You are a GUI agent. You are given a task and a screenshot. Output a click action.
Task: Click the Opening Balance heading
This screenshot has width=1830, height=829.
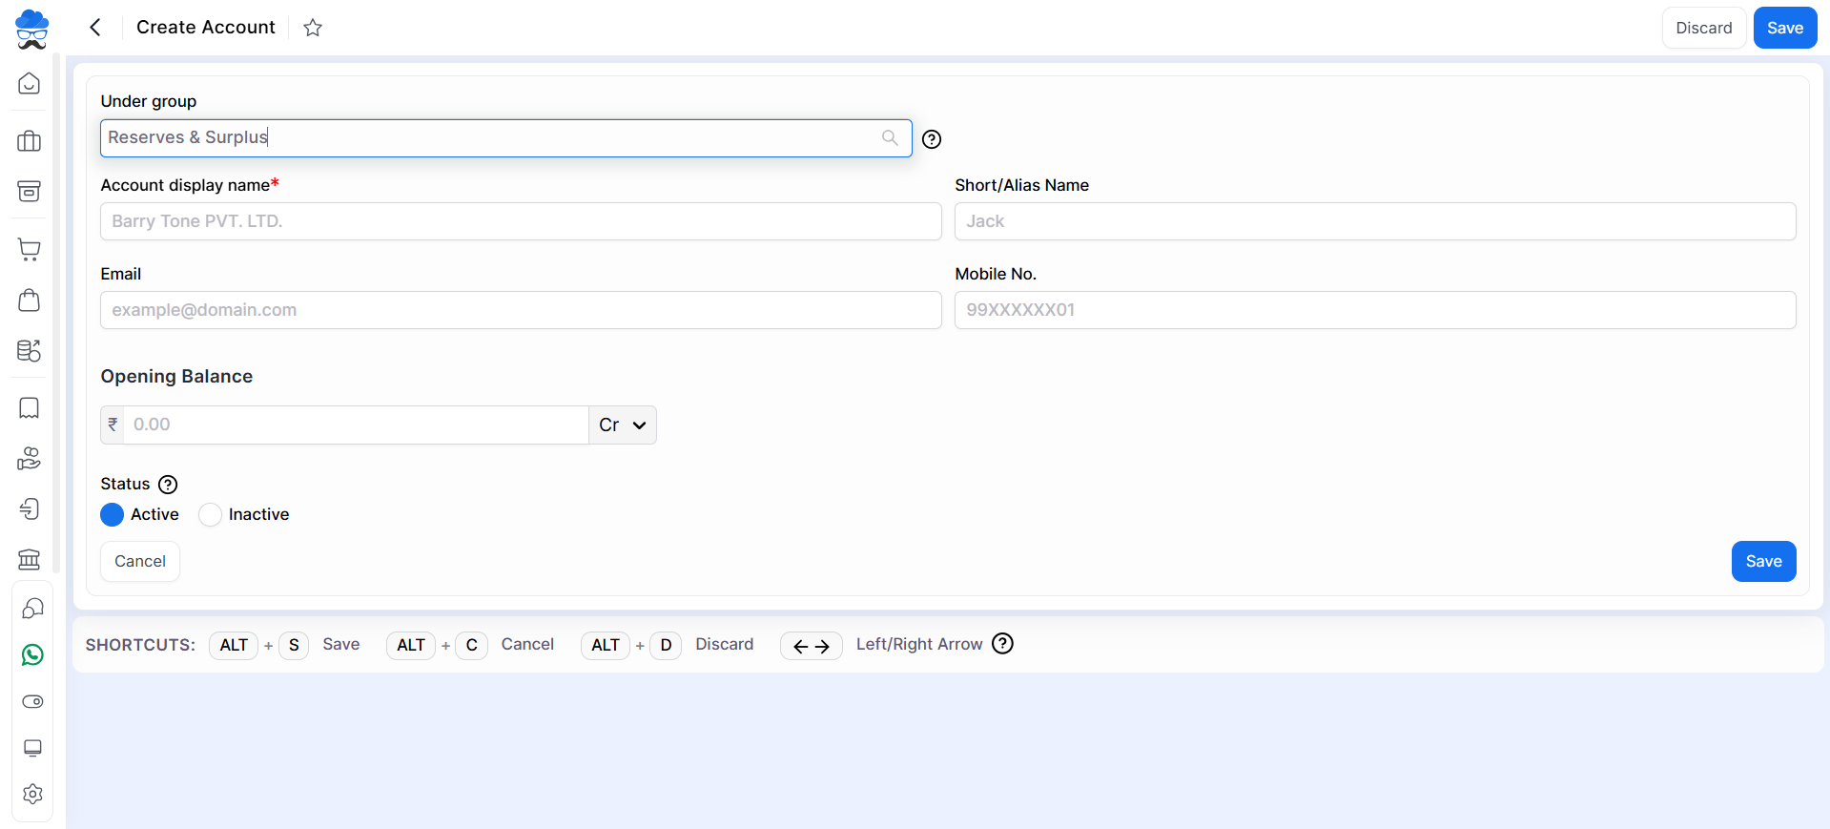[x=176, y=376]
